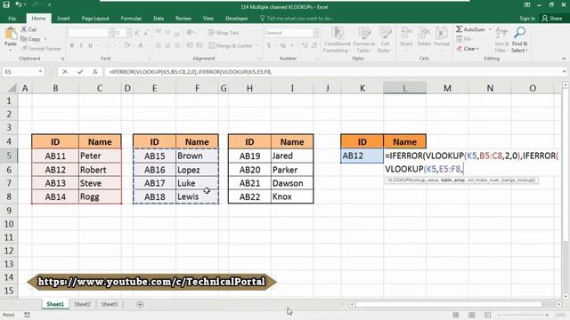Click the Percent Style icon
Screen dimensions: 570x320
[x=283, y=45]
